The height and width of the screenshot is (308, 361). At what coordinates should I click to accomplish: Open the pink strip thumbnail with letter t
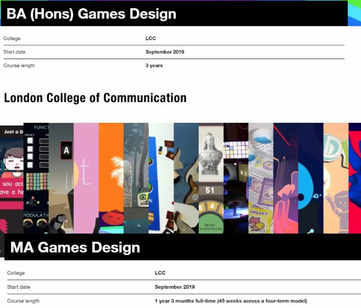click(86, 178)
